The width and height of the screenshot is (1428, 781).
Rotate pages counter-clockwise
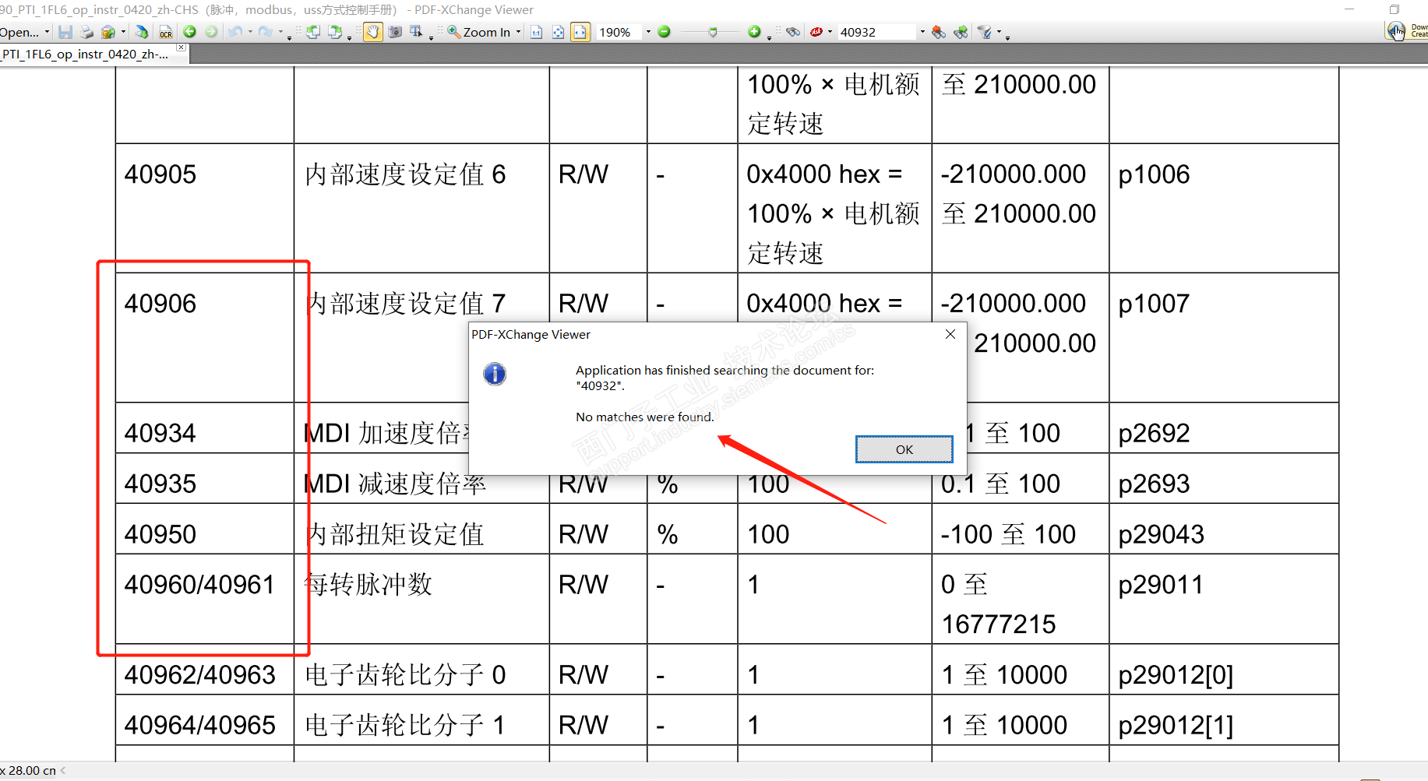click(x=313, y=32)
